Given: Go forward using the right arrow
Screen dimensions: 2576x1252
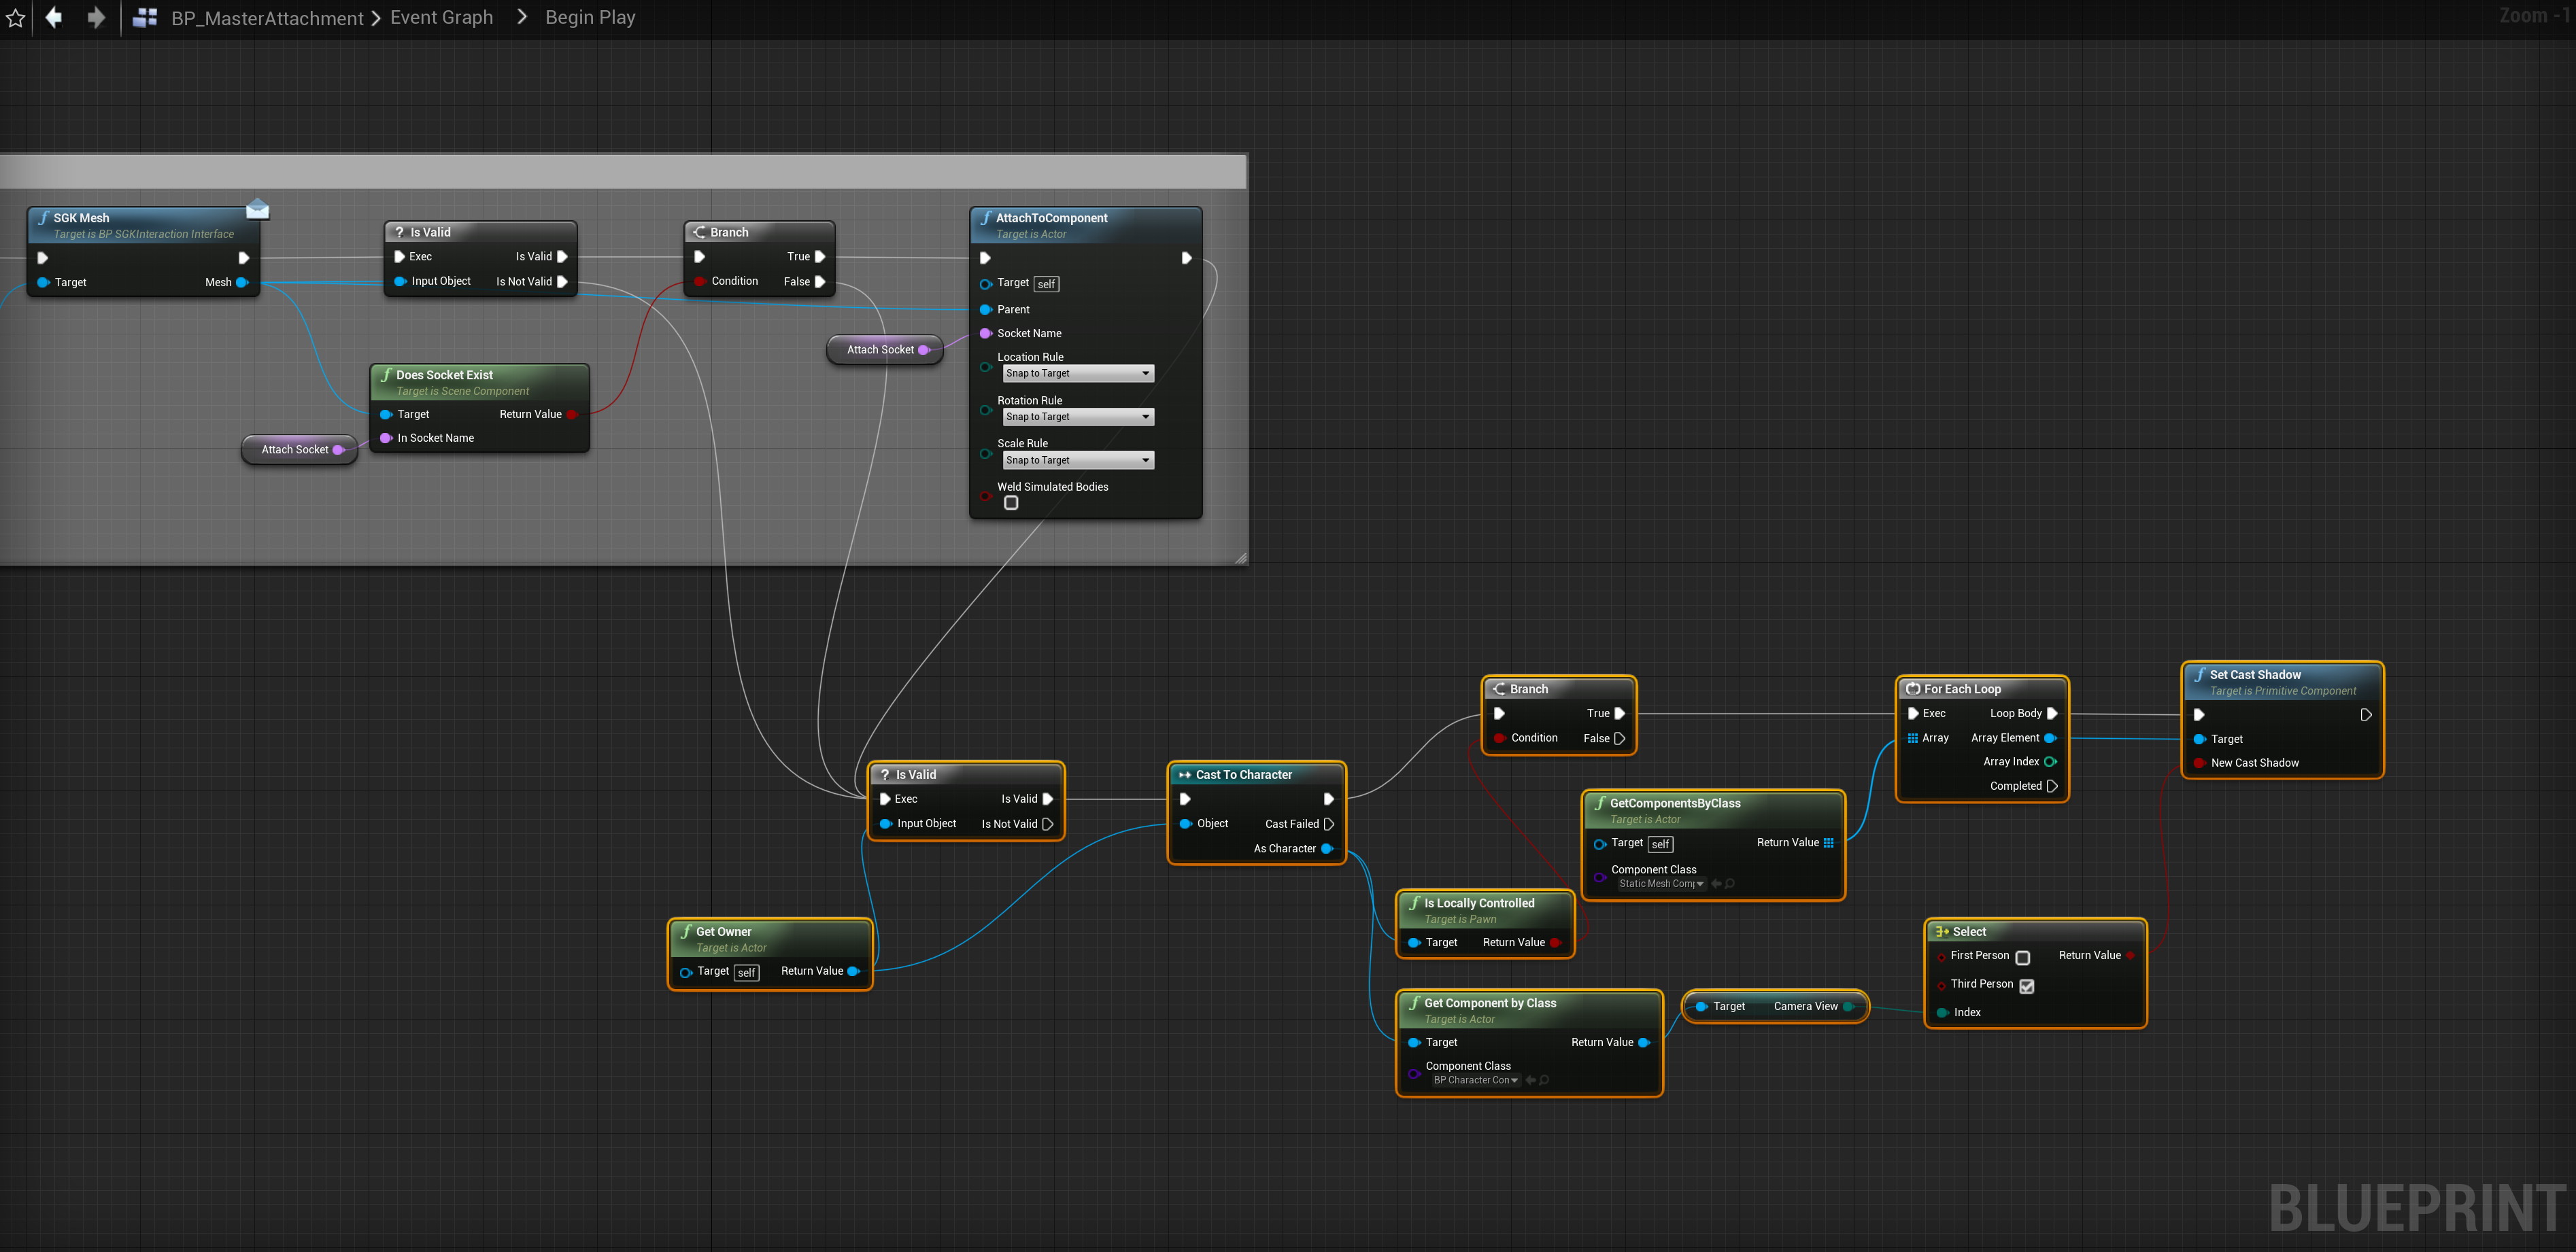Looking at the screenshot, I should tap(96, 17).
